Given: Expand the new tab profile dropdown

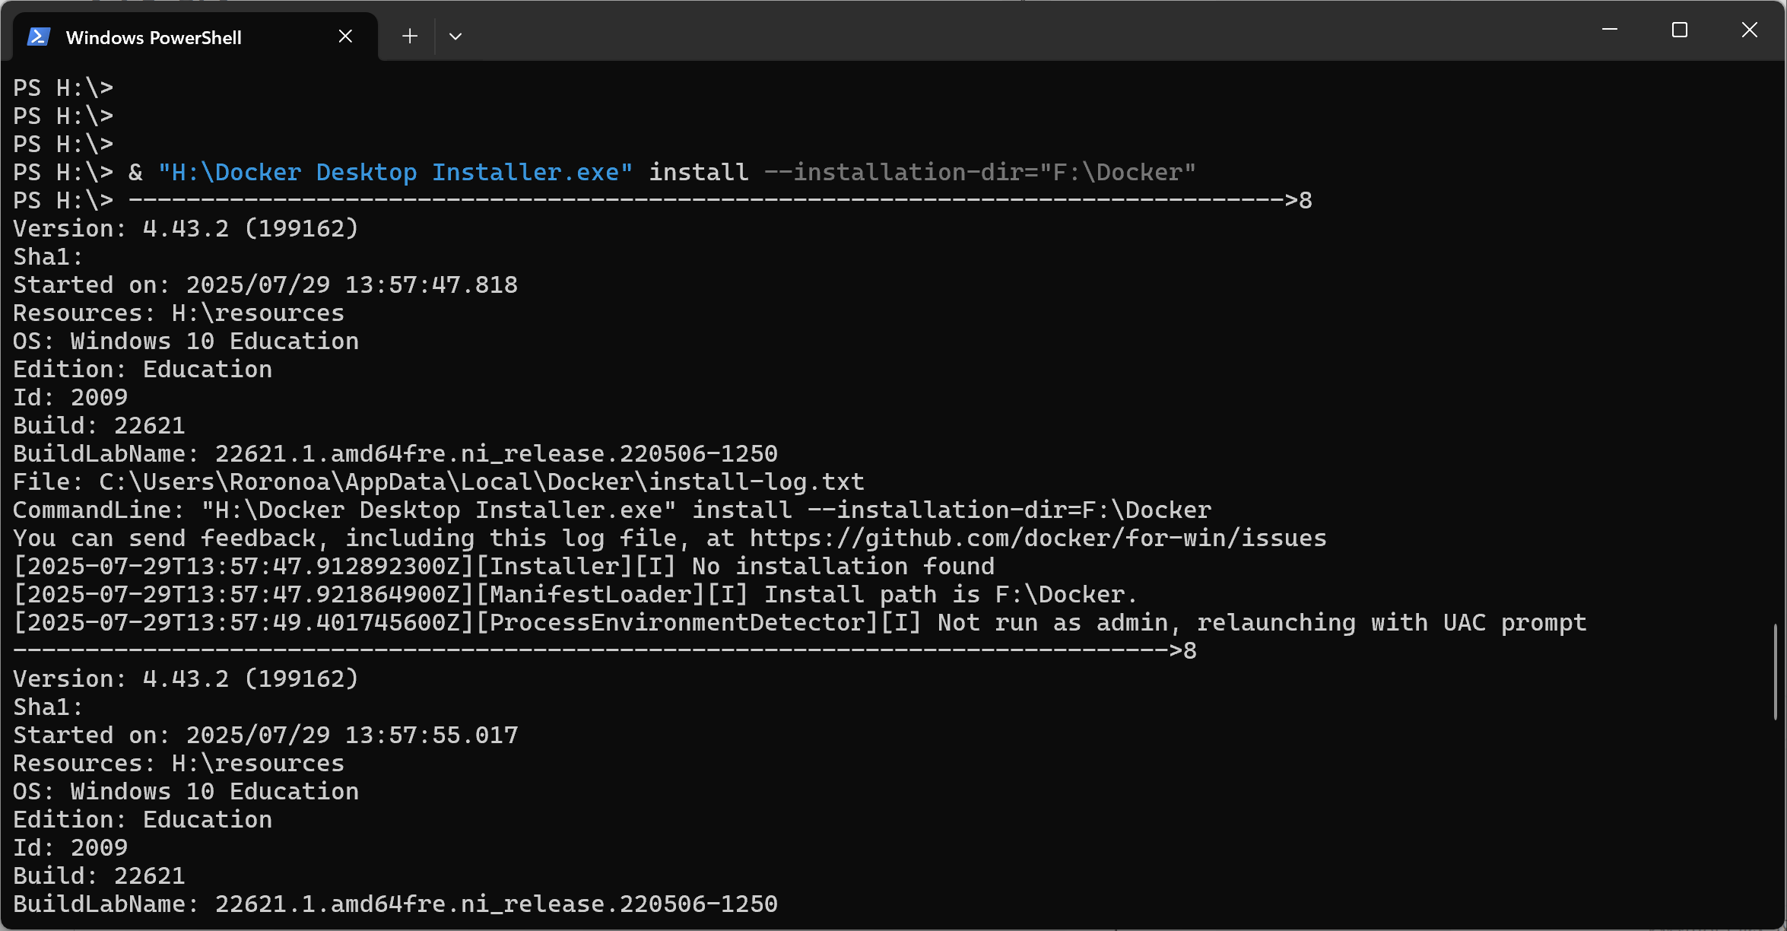Looking at the screenshot, I should pyautogui.click(x=455, y=36).
